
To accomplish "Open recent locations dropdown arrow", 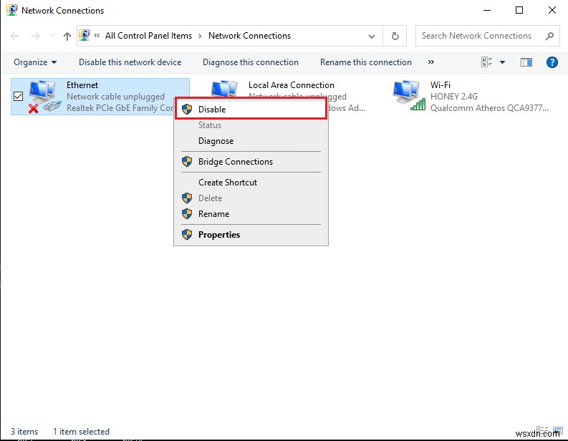I will pyautogui.click(x=52, y=36).
